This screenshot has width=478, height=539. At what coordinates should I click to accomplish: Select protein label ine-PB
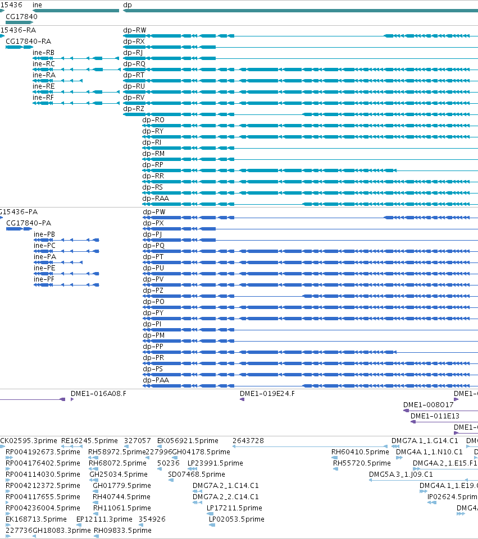click(x=44, y=234)
